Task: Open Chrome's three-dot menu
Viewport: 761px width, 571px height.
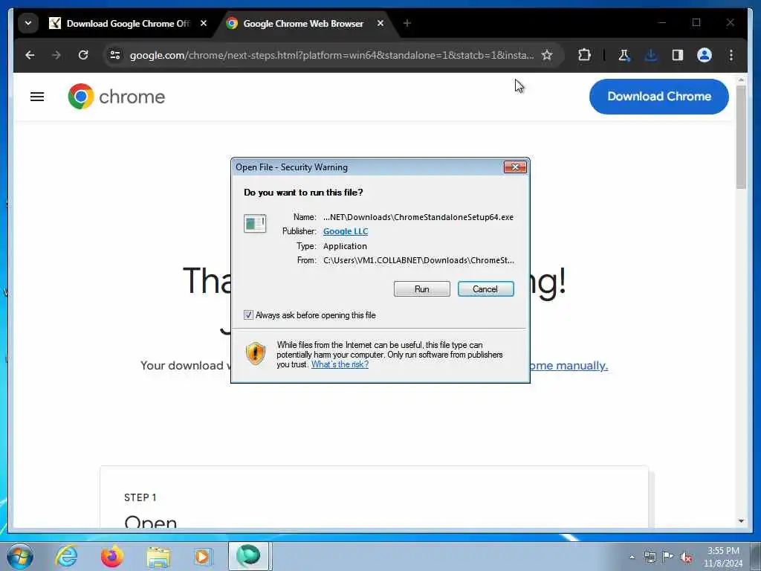Action: click(731, 55)
